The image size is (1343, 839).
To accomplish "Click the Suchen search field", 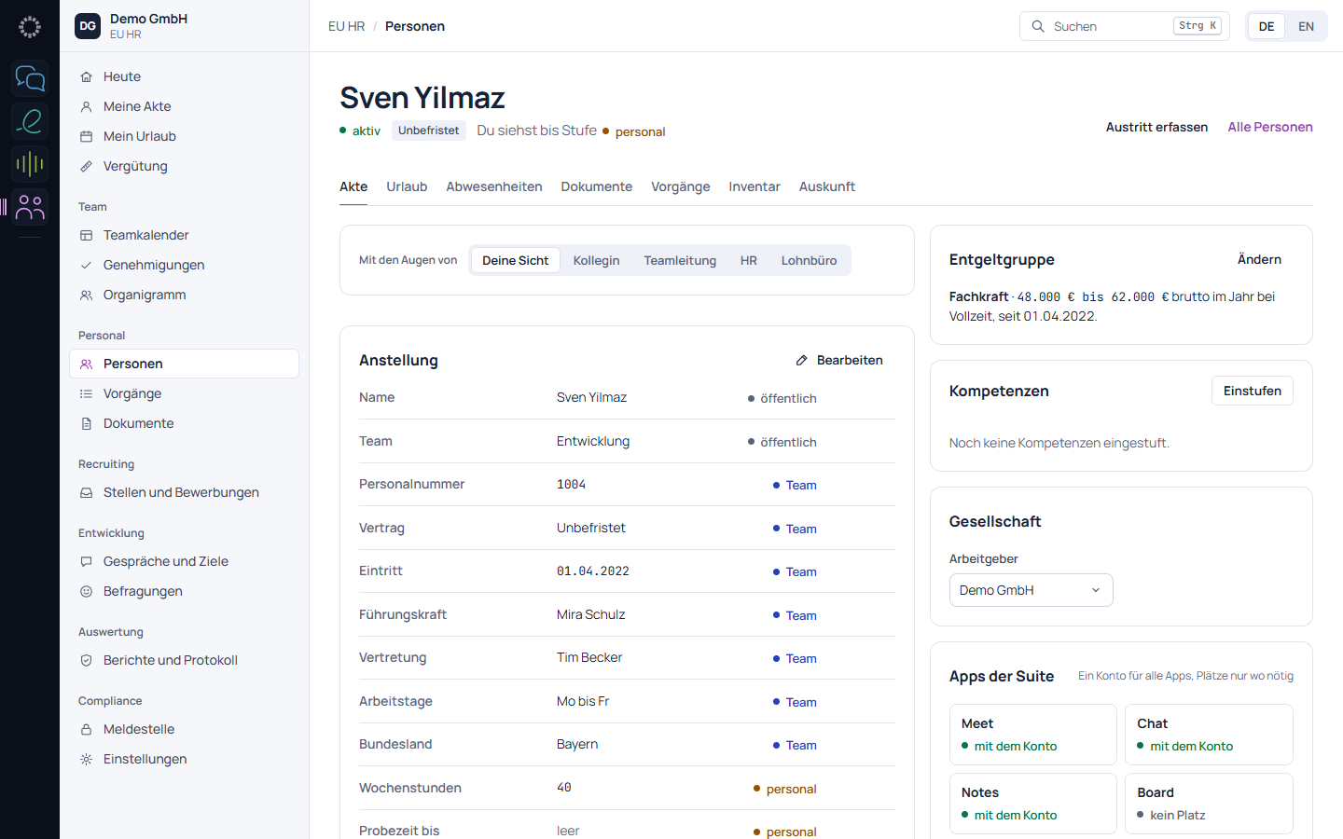I will (x=1125, y=26).
